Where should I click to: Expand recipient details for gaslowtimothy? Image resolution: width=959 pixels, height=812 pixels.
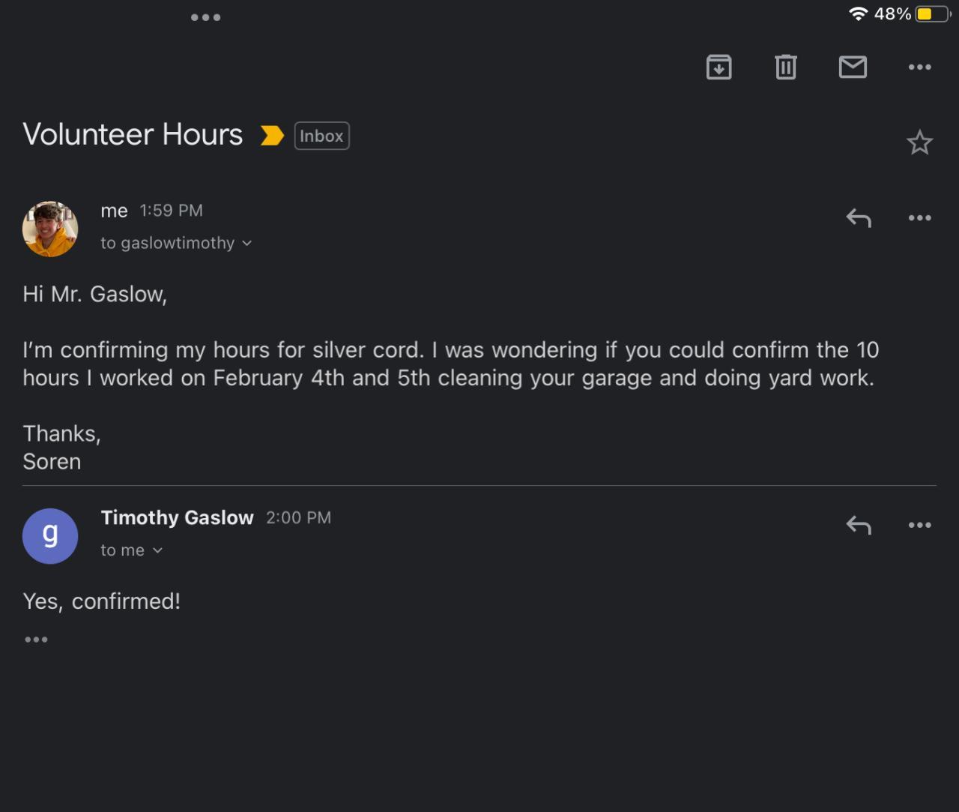click(247, 243)
